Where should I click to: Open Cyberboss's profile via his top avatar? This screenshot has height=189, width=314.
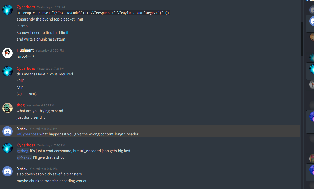coord(7,9)
